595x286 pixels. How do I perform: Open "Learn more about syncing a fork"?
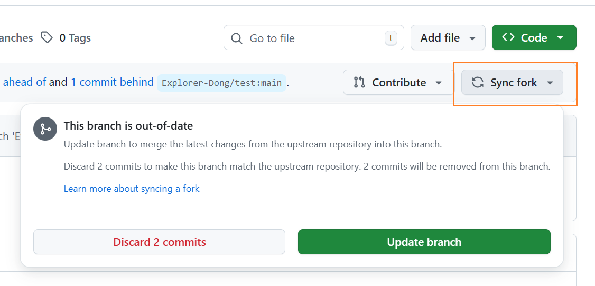pos(132,189)
